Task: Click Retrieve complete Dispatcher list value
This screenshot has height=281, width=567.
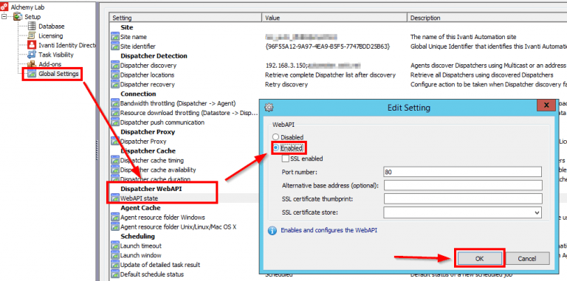Action: click(x=330, y=74)
